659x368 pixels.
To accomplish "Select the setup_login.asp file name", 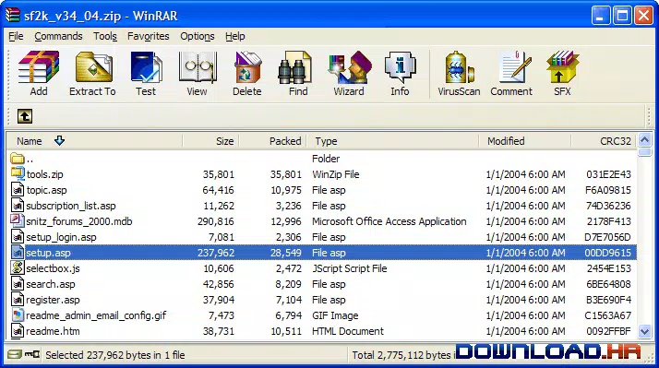I will point(61,237).
